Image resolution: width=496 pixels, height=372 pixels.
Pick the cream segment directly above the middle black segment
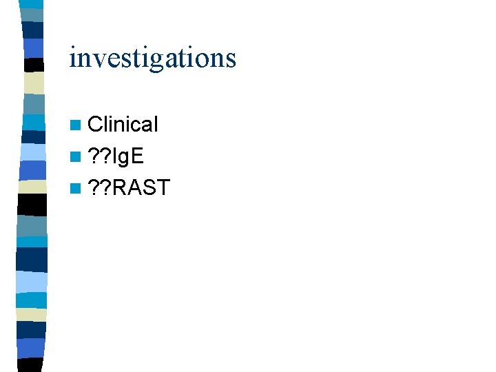[32, 187]
